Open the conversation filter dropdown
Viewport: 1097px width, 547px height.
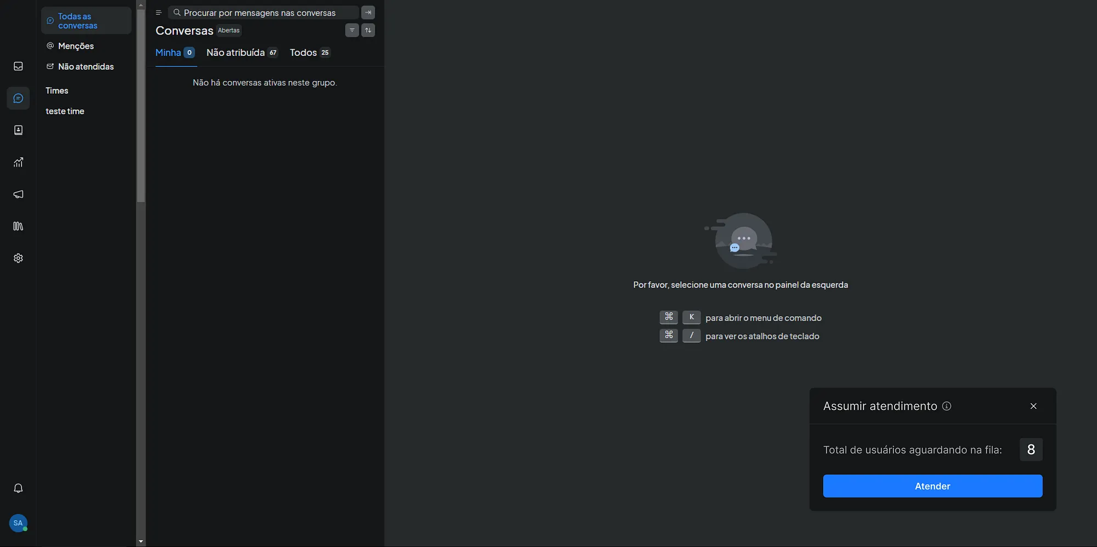click(x=352, y=30)
